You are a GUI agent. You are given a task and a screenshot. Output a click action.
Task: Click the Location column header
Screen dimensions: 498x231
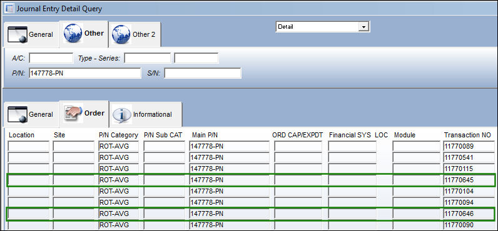pos(21,135)
